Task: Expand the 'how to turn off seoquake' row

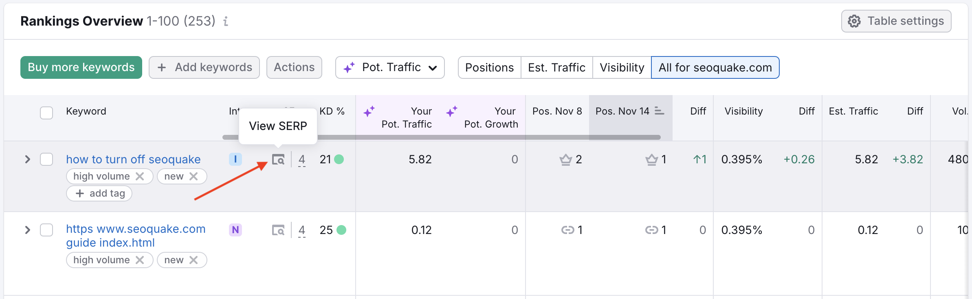Action: coord(27,159)
